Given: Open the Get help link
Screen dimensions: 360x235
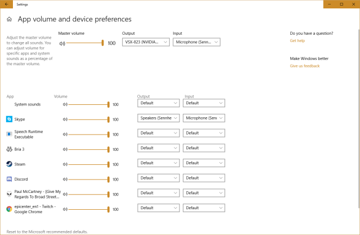Looking at the screenshot, I should click(297, 41).
